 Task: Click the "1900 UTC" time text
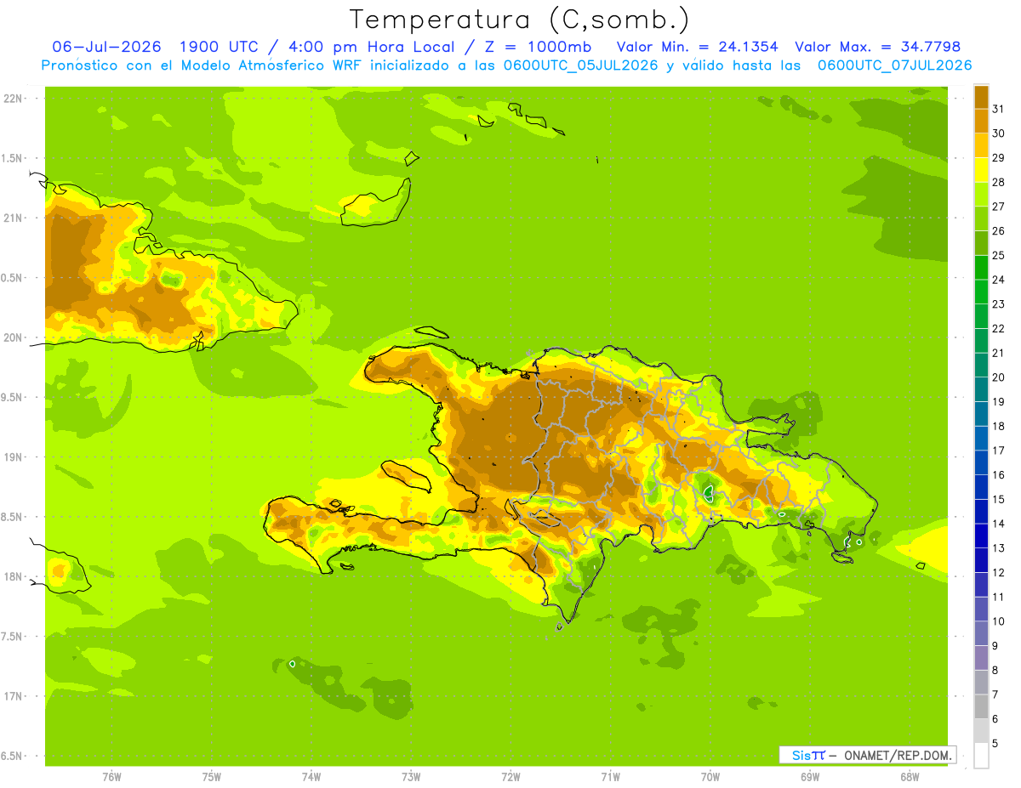(220, 47)
